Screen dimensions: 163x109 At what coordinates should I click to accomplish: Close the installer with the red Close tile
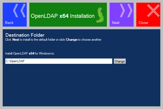148,15
